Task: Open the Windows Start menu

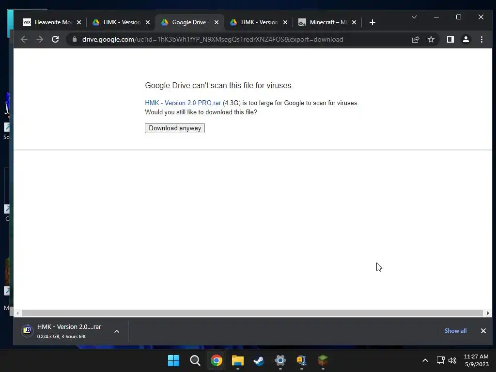Action: tap(173, 360)
